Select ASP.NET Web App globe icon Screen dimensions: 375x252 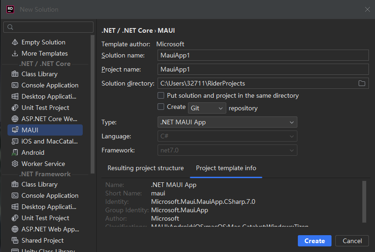[15, 229]
